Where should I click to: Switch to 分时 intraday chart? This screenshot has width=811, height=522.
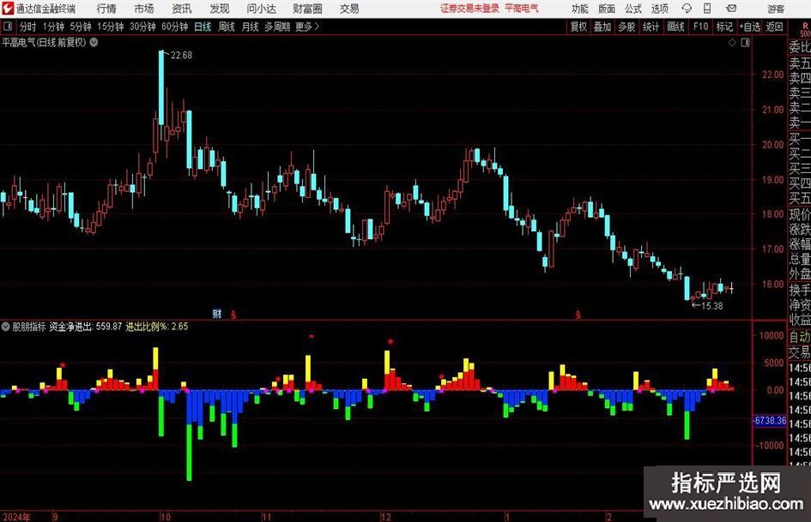click(28, 27)
